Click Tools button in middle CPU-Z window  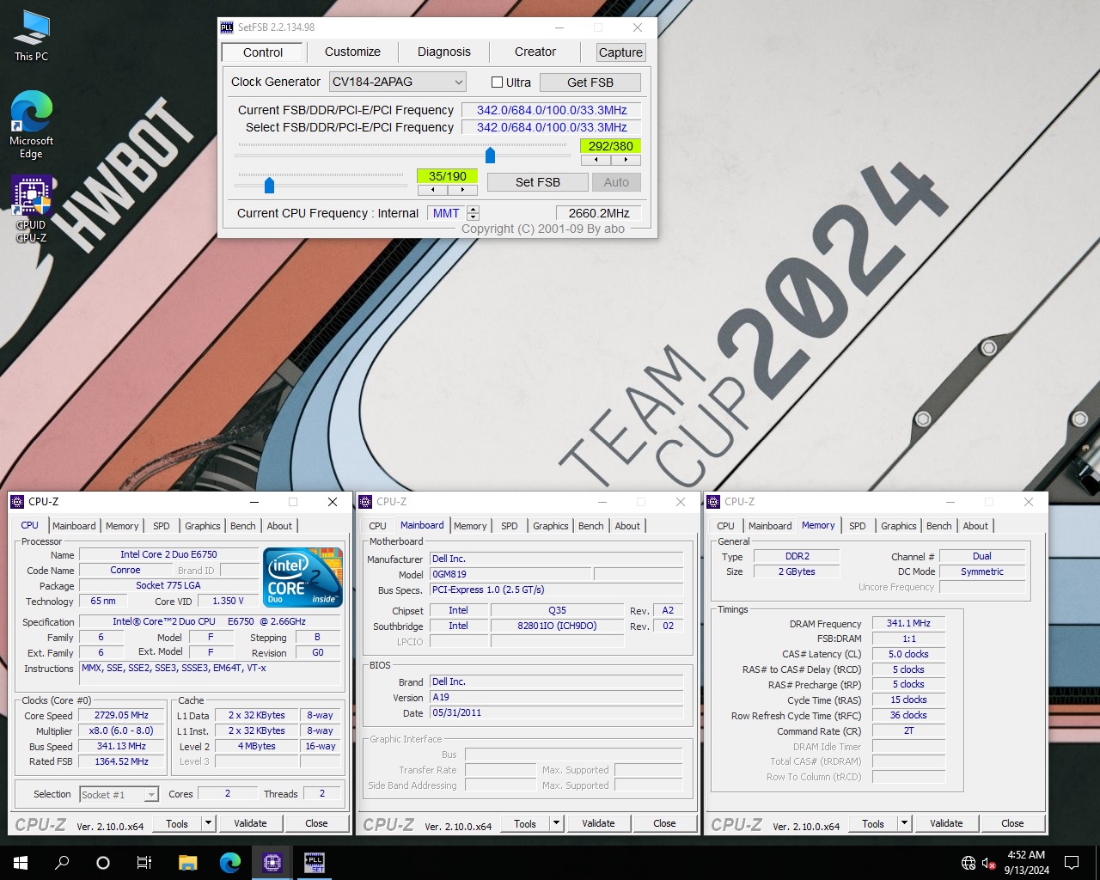[x=525, y=823]
